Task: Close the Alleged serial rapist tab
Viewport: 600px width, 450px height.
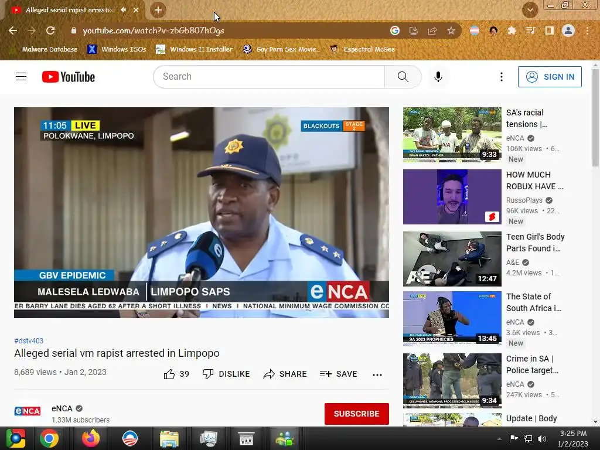Action: coord(136,10)
